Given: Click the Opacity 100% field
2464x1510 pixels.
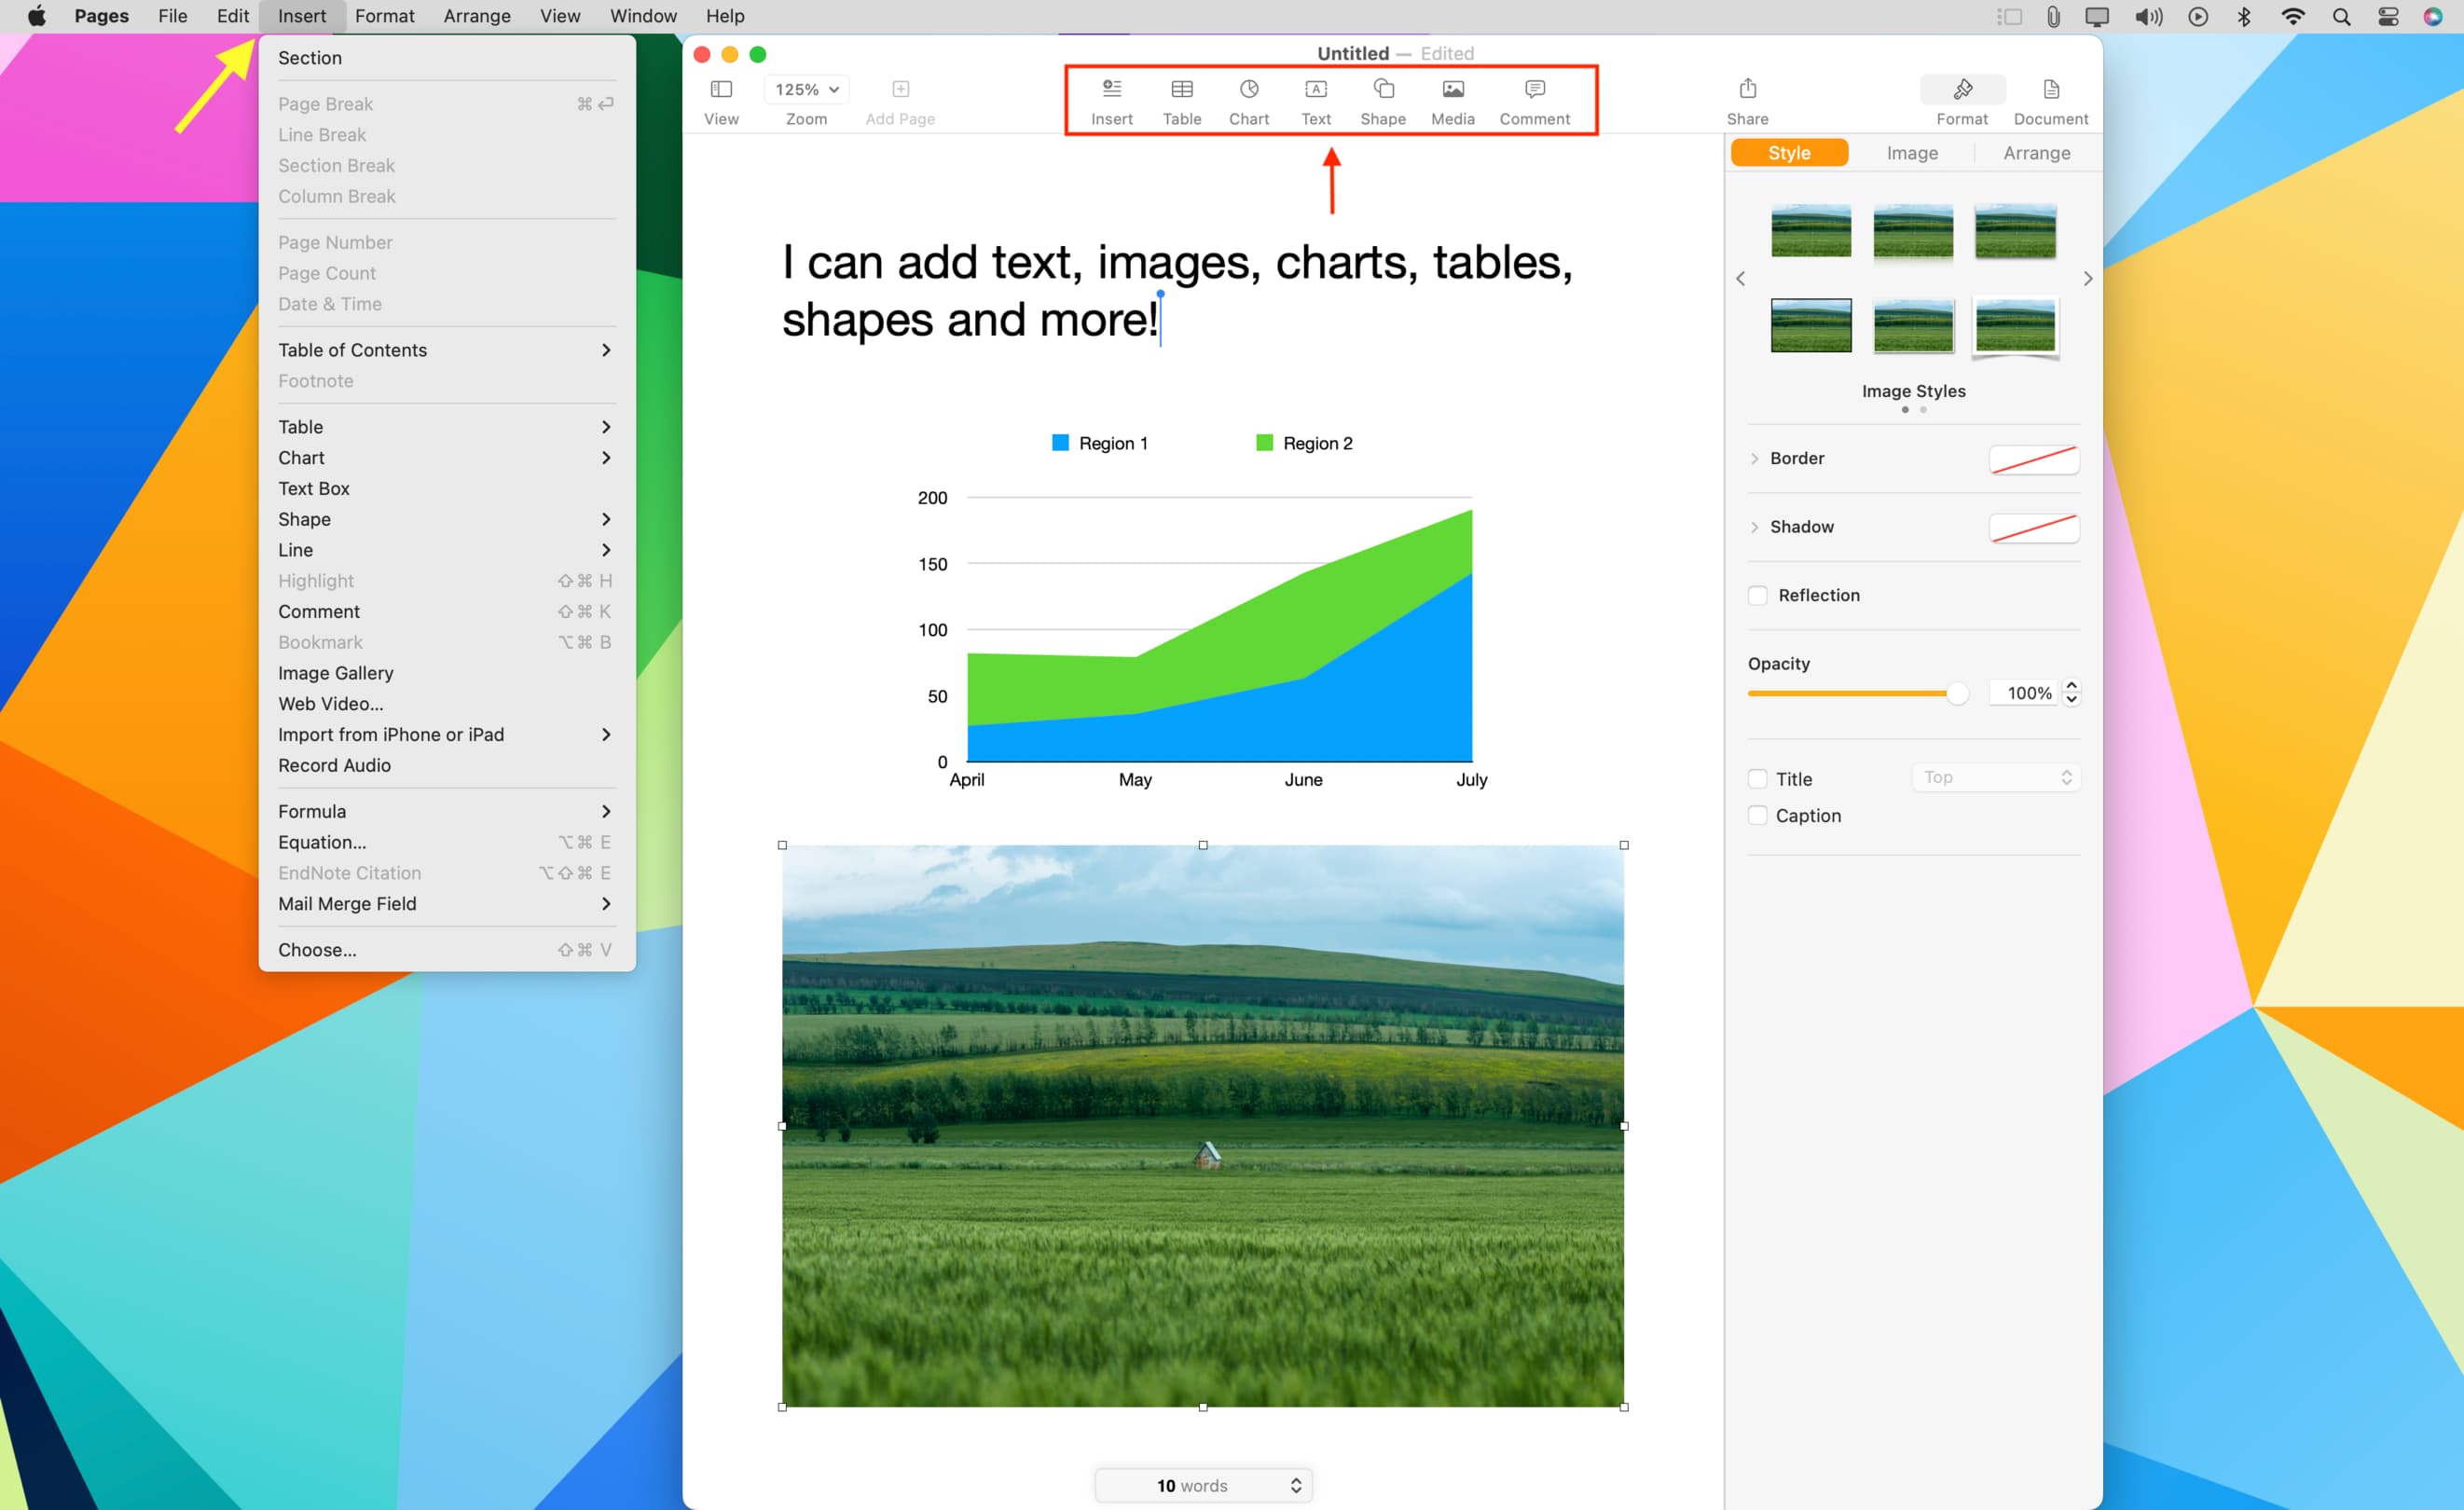Looking at the screenshot, I should [2023, 693].
